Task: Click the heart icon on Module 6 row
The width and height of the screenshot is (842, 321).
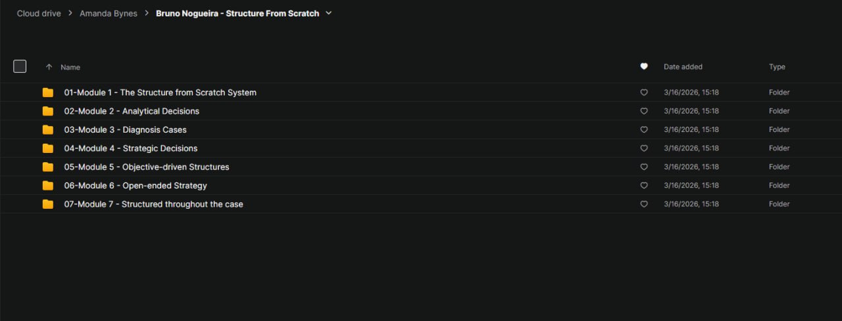Action: [644, 186]
